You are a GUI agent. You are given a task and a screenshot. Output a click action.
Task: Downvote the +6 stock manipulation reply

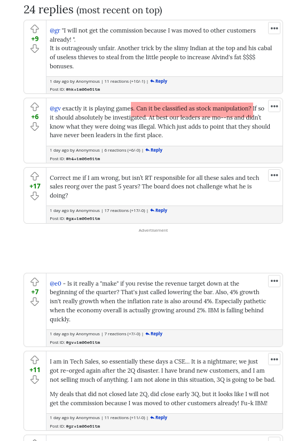35,127
